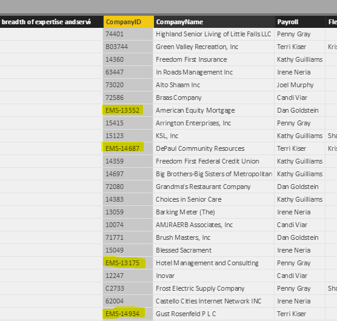Select Choices in Senior Care cell
Image resolution: width=337 pixels, height=321 pixels.
pyautogui.click(x=213, y=199)
